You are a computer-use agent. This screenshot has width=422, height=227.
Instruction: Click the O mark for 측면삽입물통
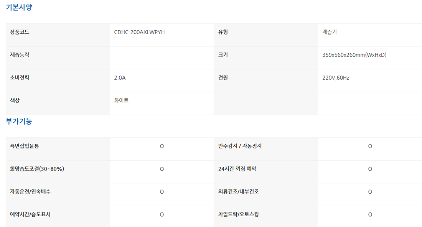click(162, 146)
